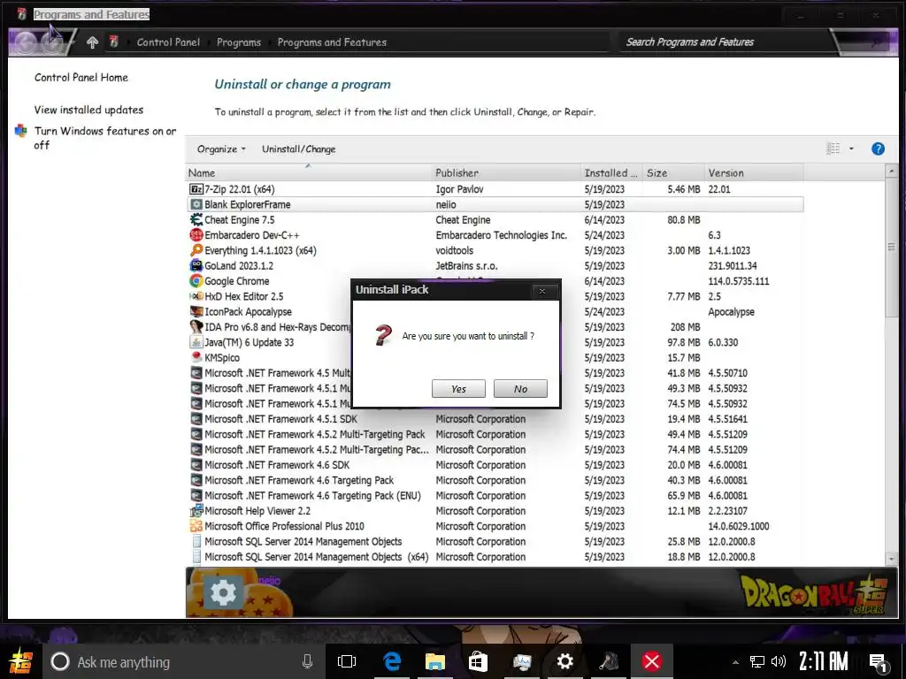
Task: Click the 7-Zip program icon
Action: pos(196,189)
